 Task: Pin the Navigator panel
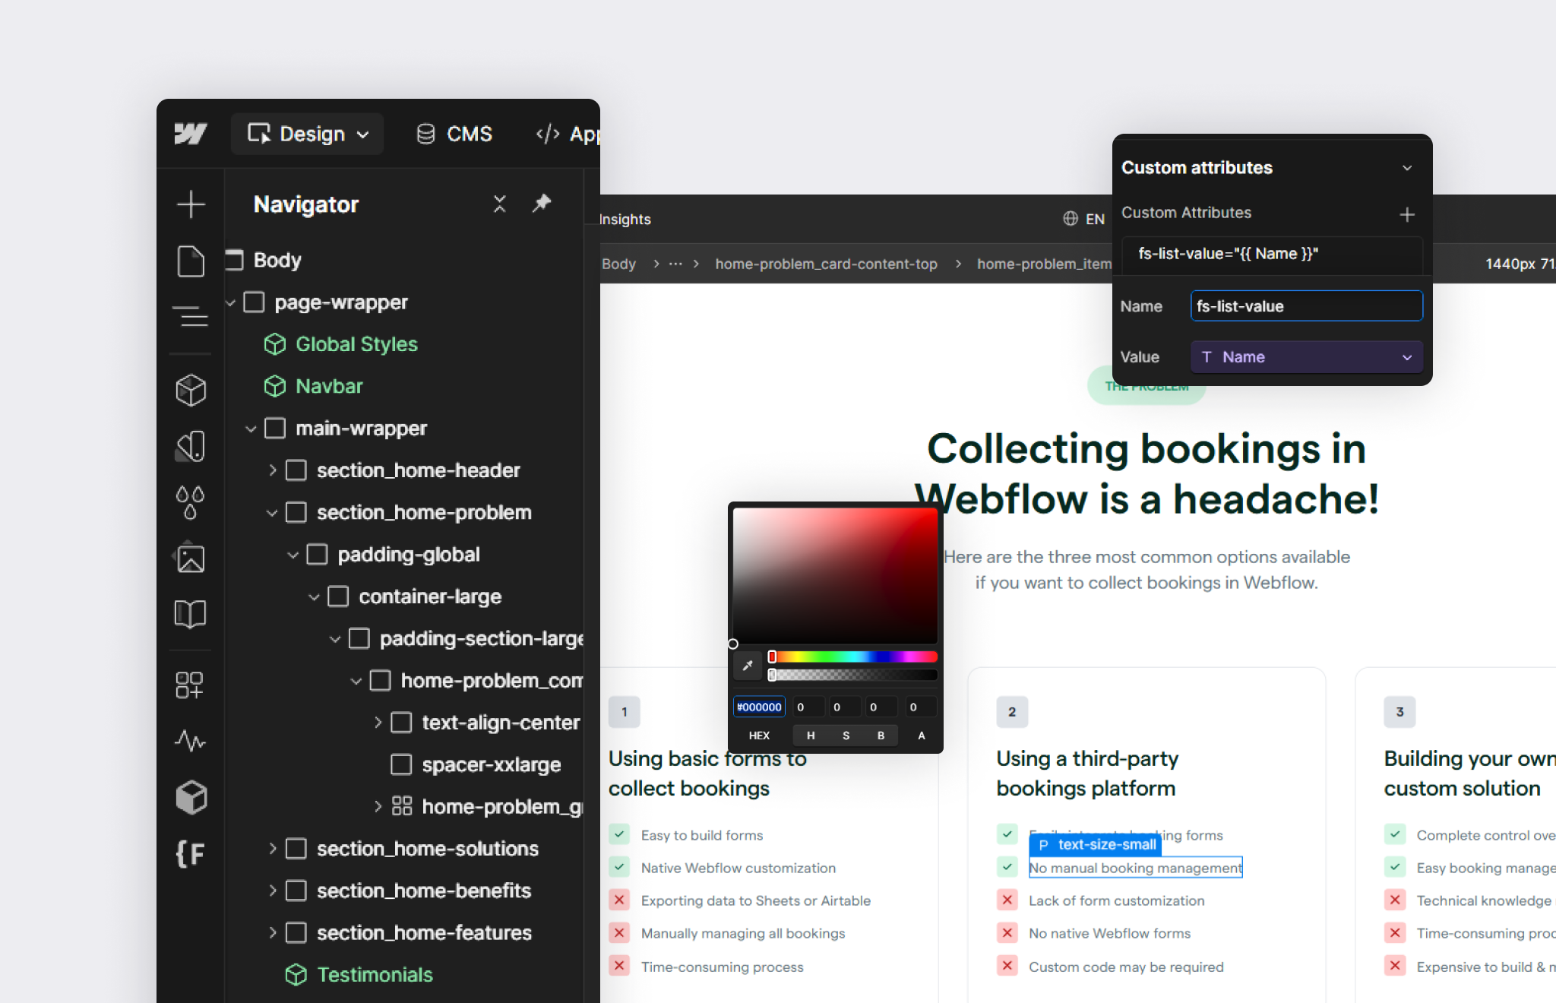click(542, 203)
